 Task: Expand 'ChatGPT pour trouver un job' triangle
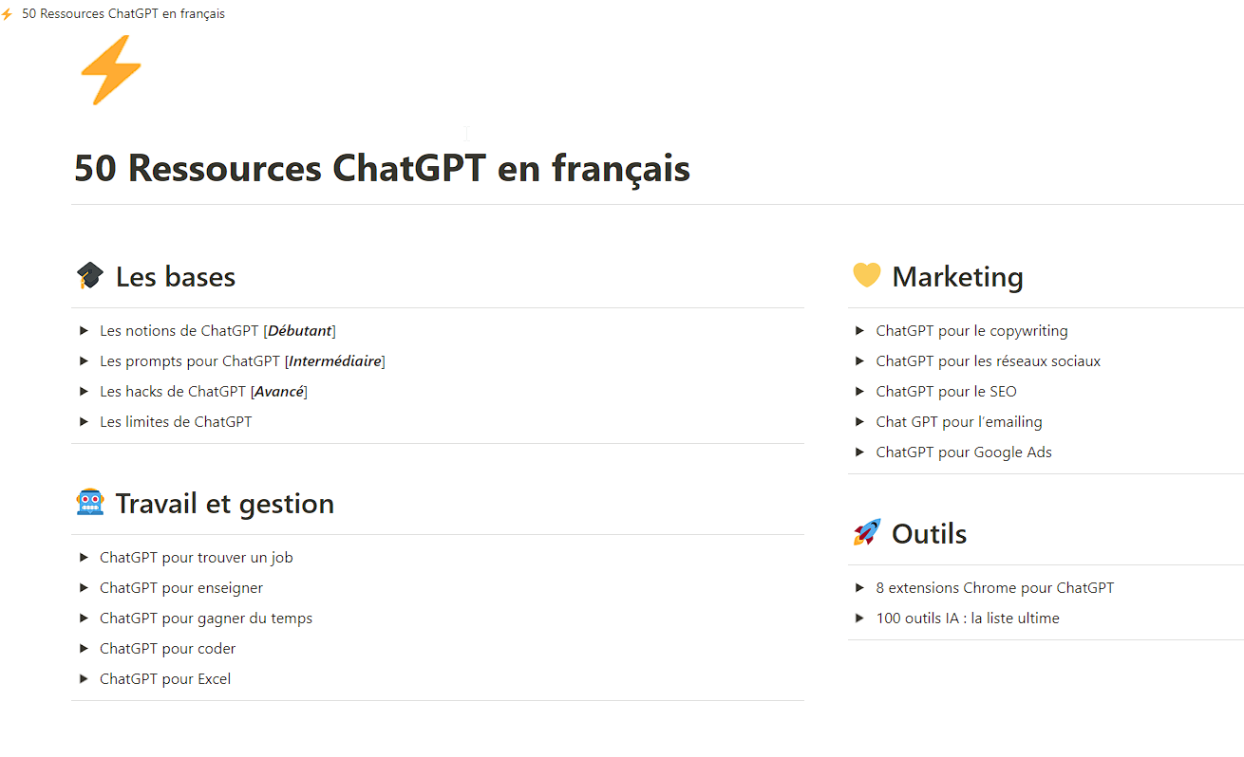point(85,558)
